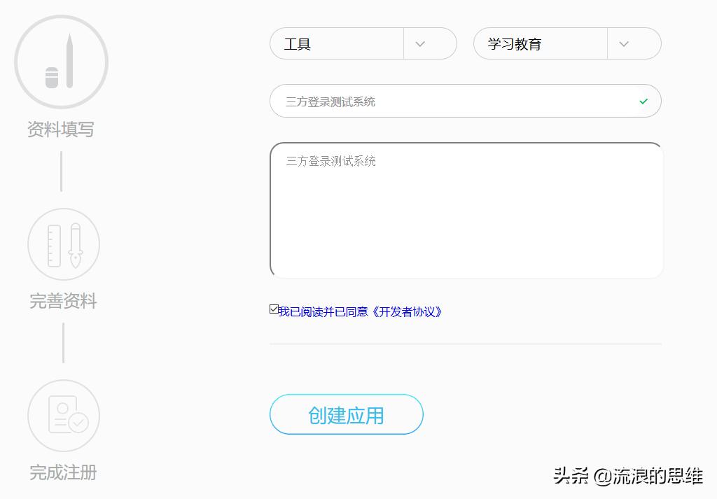Click the 完善资料 step label
This screenshot has height=499, width=717.
63,302
